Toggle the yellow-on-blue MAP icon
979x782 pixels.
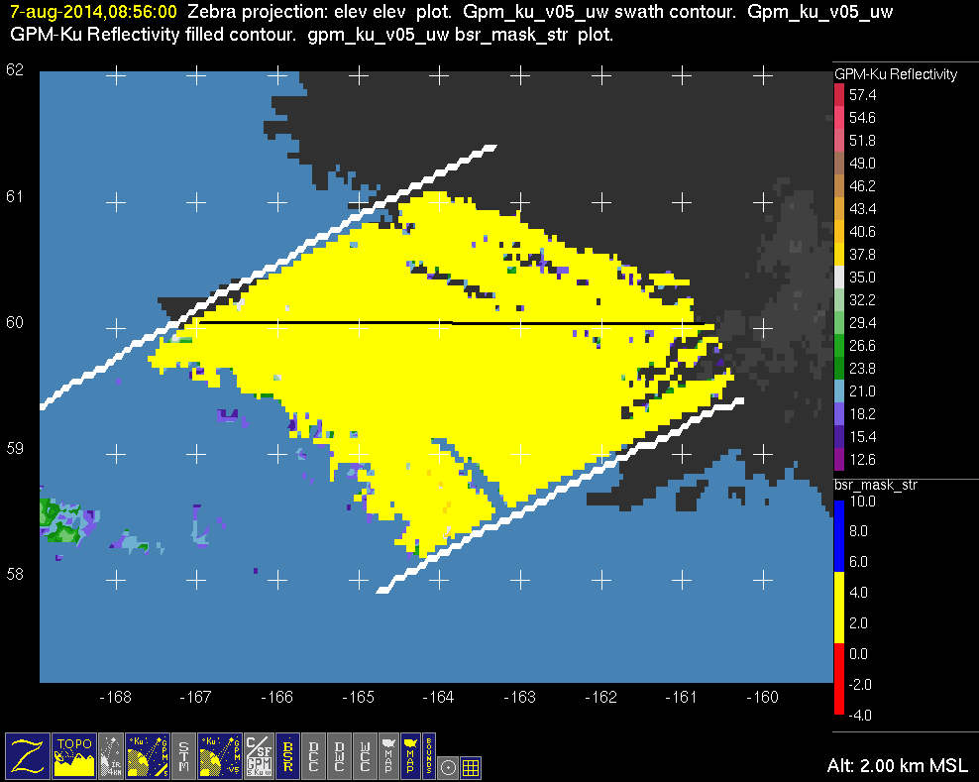point(408,755)
